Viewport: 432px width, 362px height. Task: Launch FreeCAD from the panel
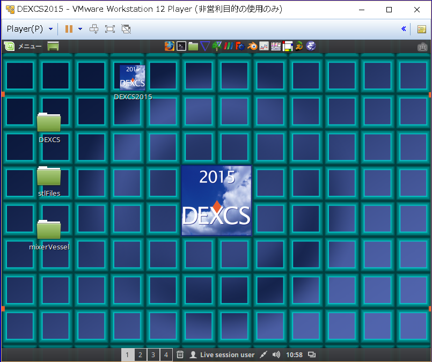pyautogui.click(x=240, y=46)
